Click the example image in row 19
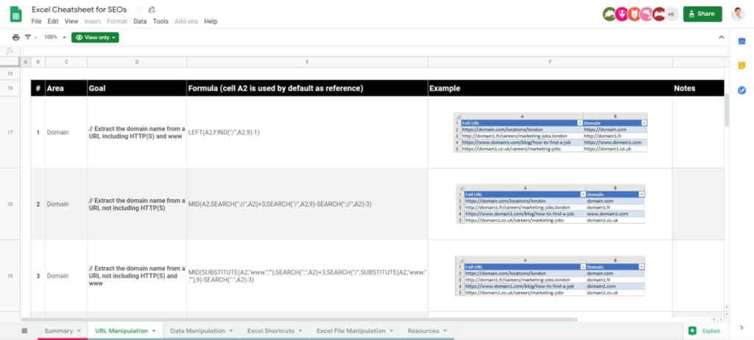Image resolution: width=754 pixels, height=340 pixels. [x=550, y=276]
